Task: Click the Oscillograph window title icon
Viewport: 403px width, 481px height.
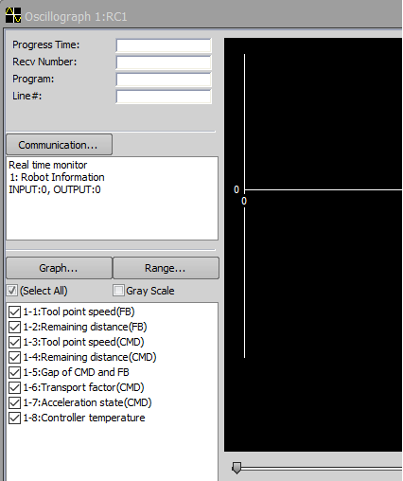Action: point(13,15)
